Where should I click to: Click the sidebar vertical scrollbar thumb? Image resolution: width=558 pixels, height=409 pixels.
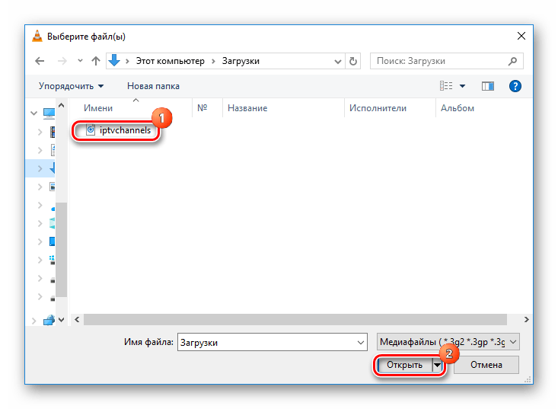click(61, 249)
